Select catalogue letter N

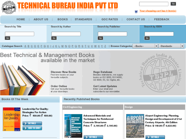66,46
